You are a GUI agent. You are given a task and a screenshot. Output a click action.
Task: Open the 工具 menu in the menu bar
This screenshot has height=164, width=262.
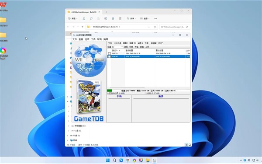point(93,39)
